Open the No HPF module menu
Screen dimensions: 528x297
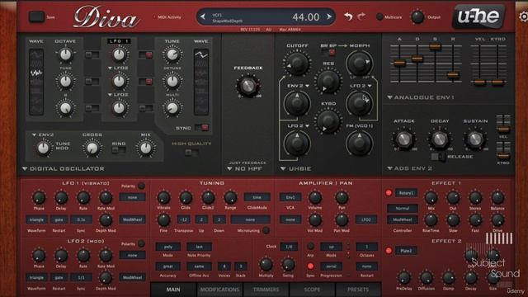coord(245,168)
